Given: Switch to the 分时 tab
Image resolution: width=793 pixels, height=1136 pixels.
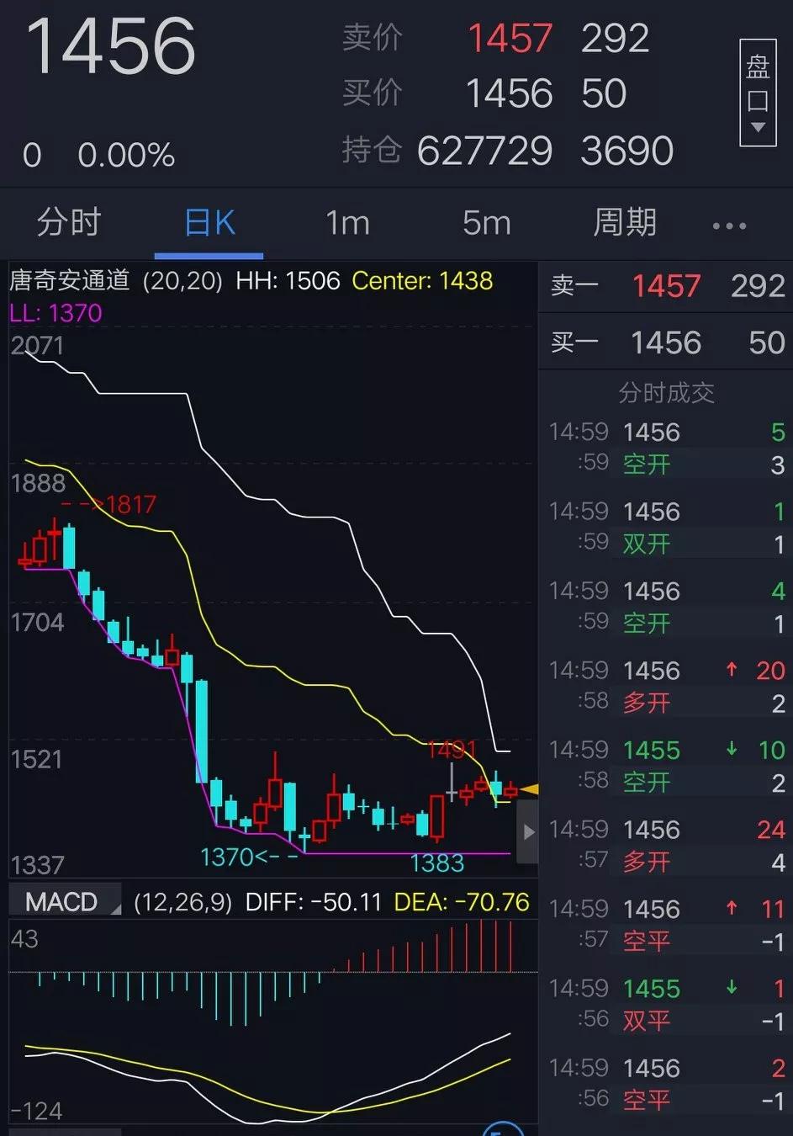Looking at the screenshot, I should point(70,223).
